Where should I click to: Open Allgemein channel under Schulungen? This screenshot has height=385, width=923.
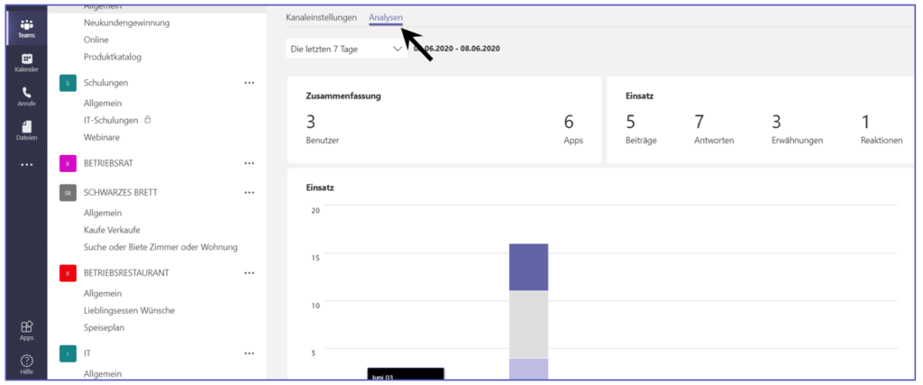point(103,103)
